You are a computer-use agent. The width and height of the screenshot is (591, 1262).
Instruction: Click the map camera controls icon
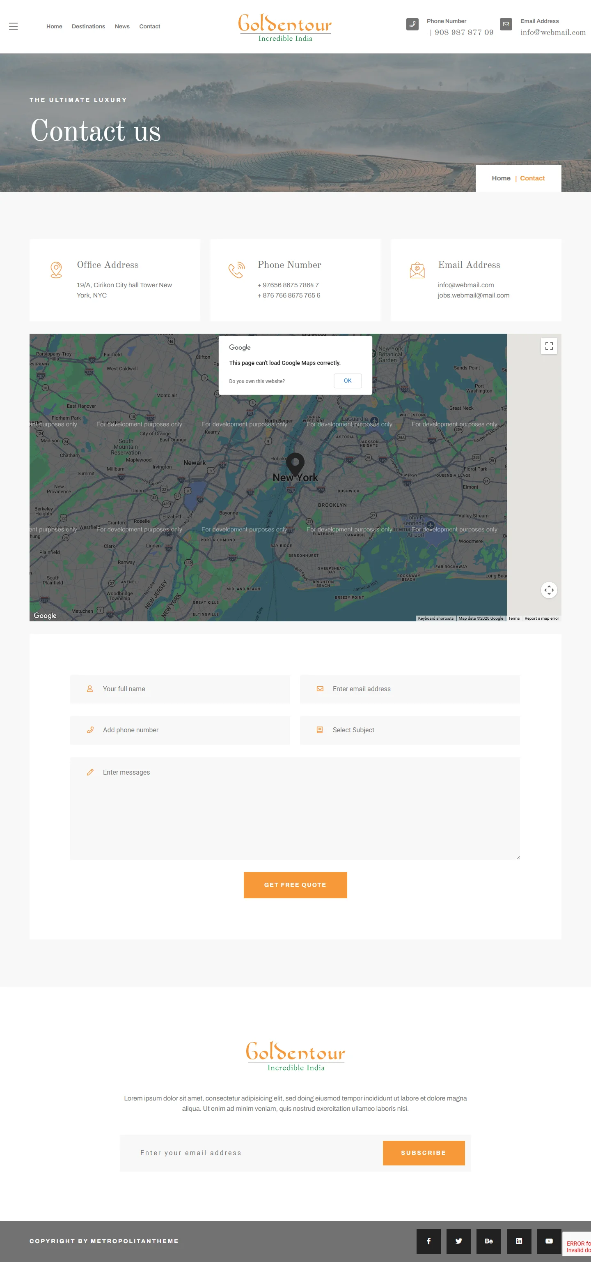tap(548, 590)
